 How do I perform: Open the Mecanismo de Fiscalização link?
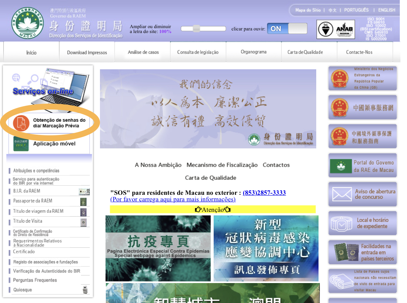[x=222, y=165]
